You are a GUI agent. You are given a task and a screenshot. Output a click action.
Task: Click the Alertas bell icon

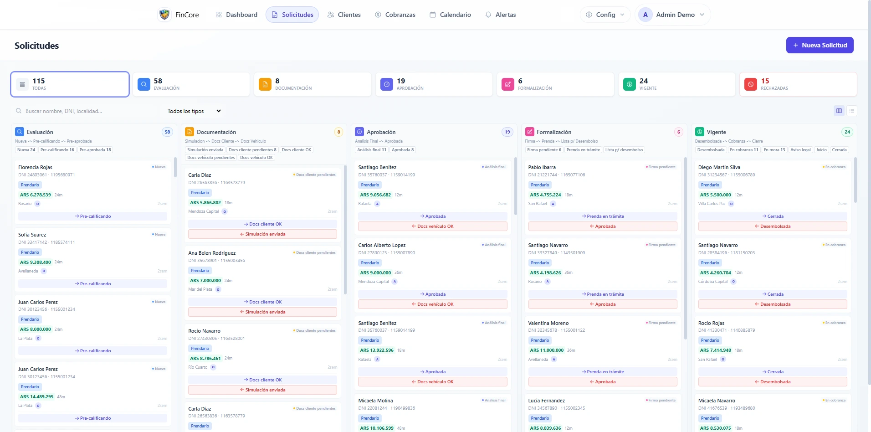point(488,15)
